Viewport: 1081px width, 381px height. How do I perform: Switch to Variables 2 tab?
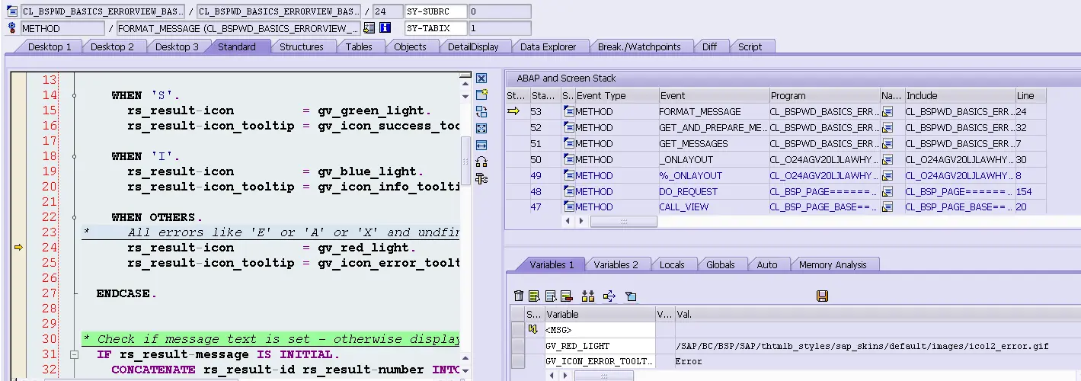tap(616, 264)
